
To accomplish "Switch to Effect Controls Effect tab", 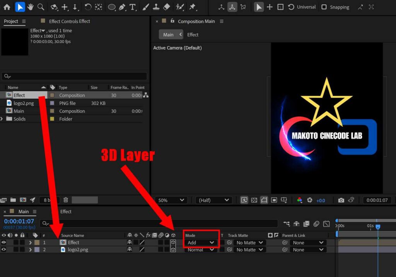I will tap(70, 21).
